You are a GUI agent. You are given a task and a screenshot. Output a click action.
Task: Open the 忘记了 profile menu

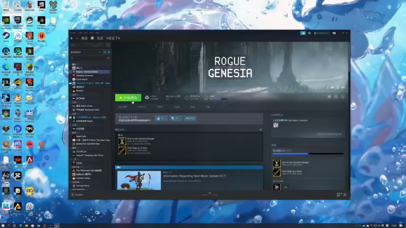tap(113, 39)
